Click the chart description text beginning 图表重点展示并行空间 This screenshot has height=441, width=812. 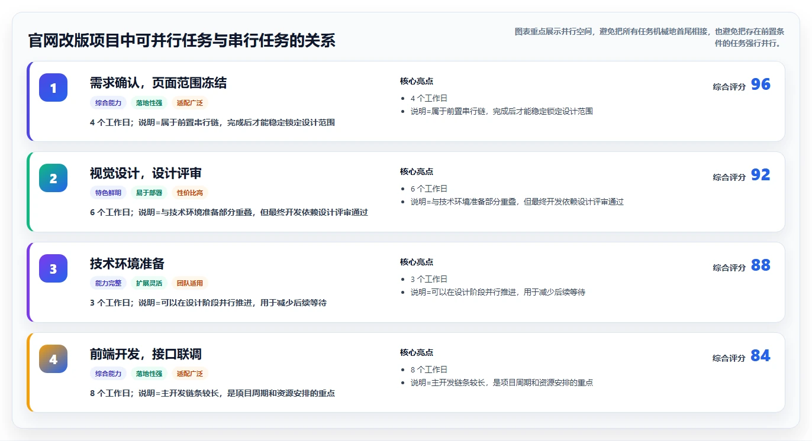tap(650, 37)
